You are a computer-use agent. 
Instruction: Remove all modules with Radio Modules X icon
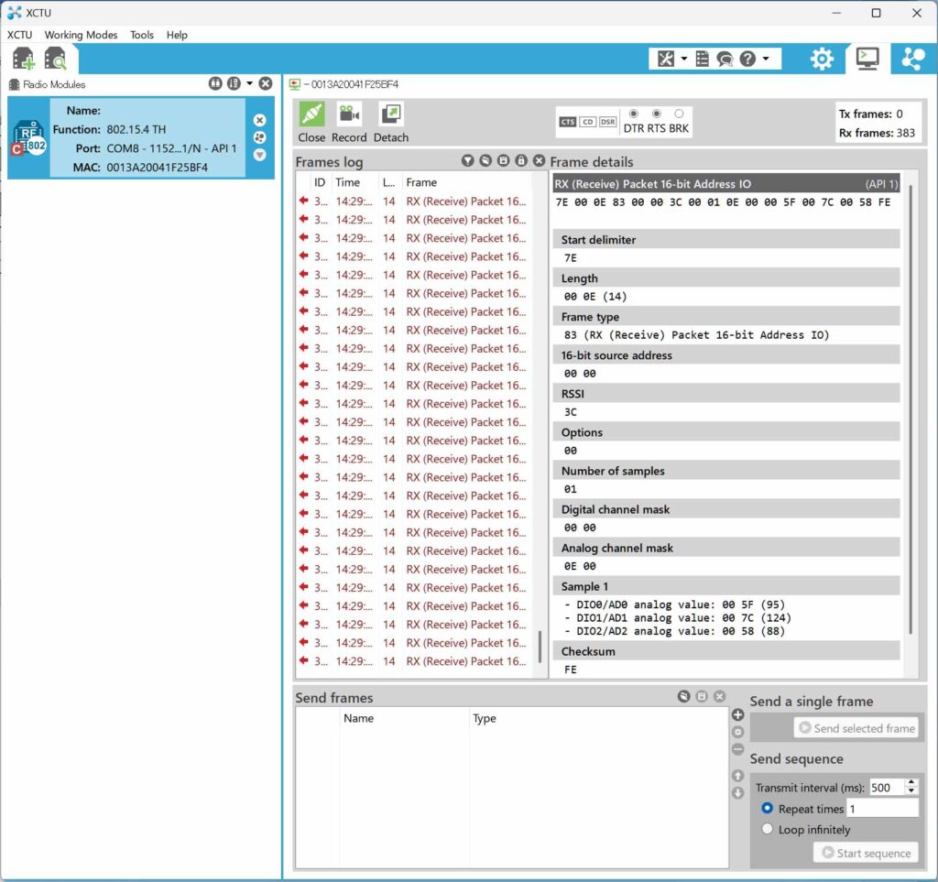pyautogui.click(x=266, y=83)
